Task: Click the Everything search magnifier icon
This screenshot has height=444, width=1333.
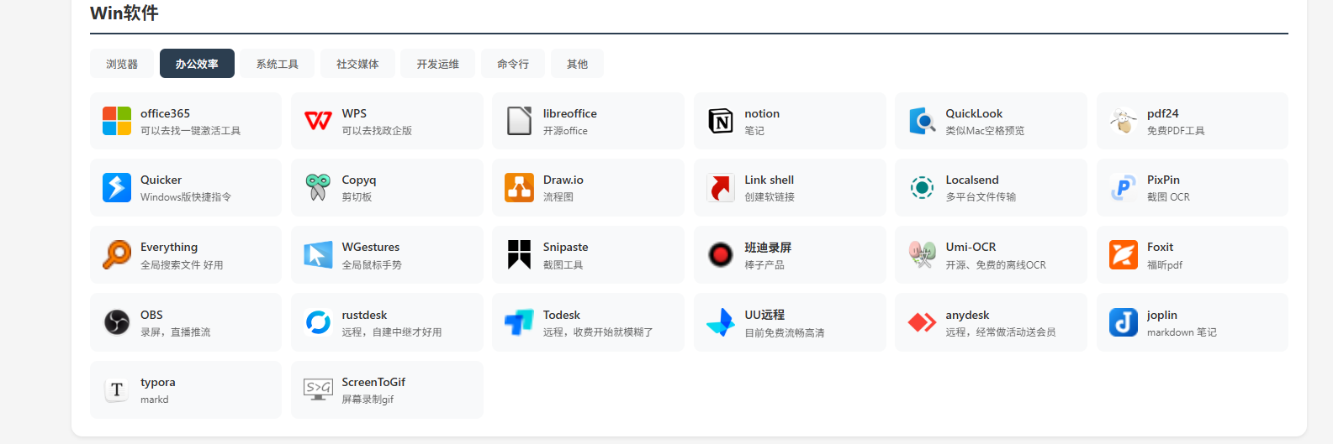Action: click(x=117, y=254)
